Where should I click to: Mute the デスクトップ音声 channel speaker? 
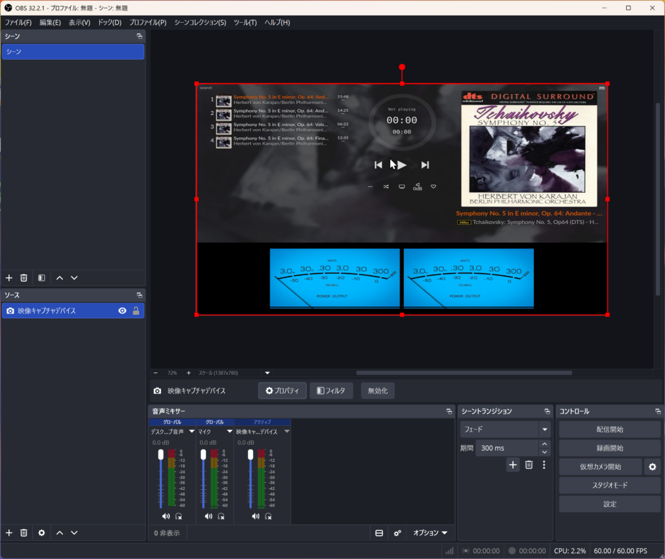(x=166, y=516)
